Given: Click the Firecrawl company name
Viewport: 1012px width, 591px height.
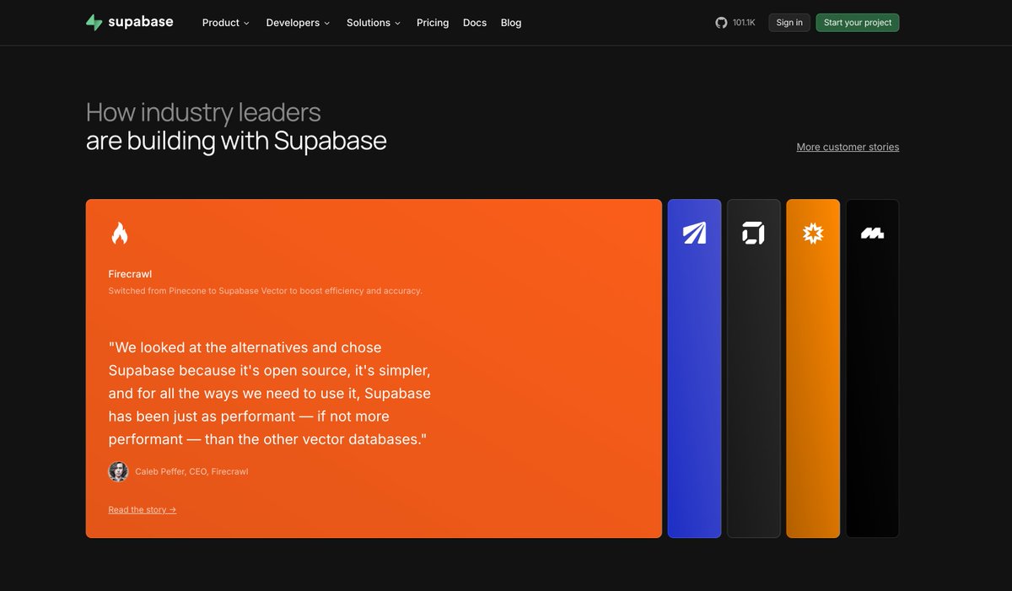Looking at the screenshot, I should pyautogui.click(x=130, y=274).
